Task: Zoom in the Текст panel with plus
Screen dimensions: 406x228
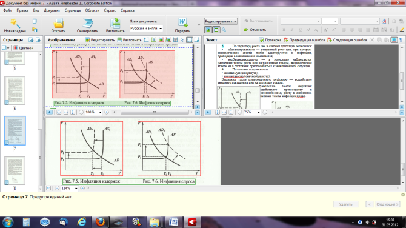Action: coord(265,112)
